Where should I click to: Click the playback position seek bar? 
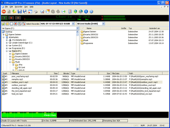click(x=50, y=19)
